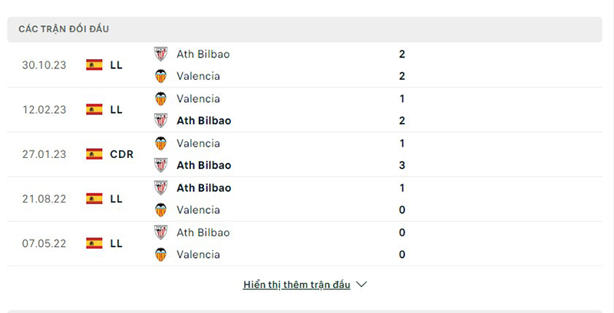Click Ath Bilbao crest in 07.05.22 match
Viewport: 614px width, 313px height.
click(160, 232)
